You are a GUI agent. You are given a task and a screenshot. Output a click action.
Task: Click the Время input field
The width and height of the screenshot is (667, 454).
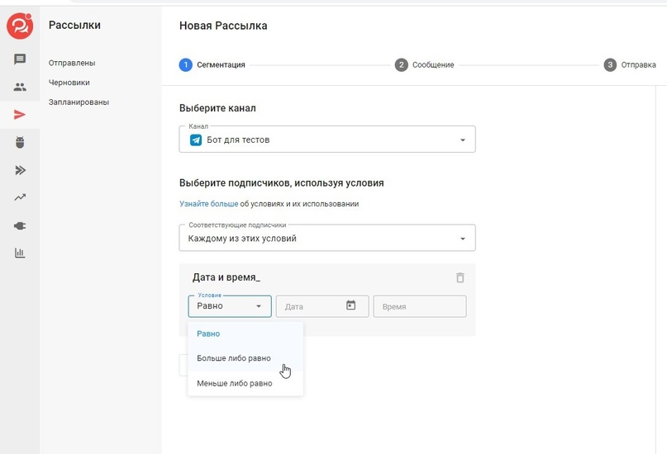(x=420, y=306)
